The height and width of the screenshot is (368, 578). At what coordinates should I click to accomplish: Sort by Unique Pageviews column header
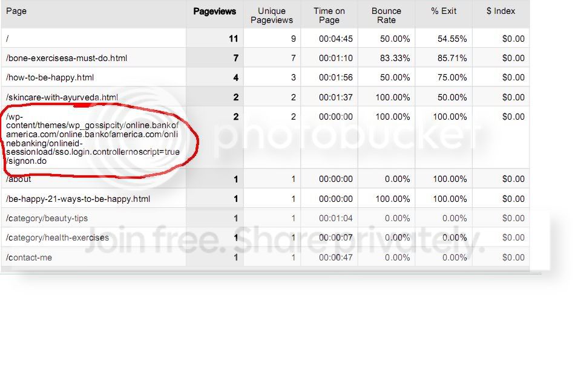[x=272, y=16]
